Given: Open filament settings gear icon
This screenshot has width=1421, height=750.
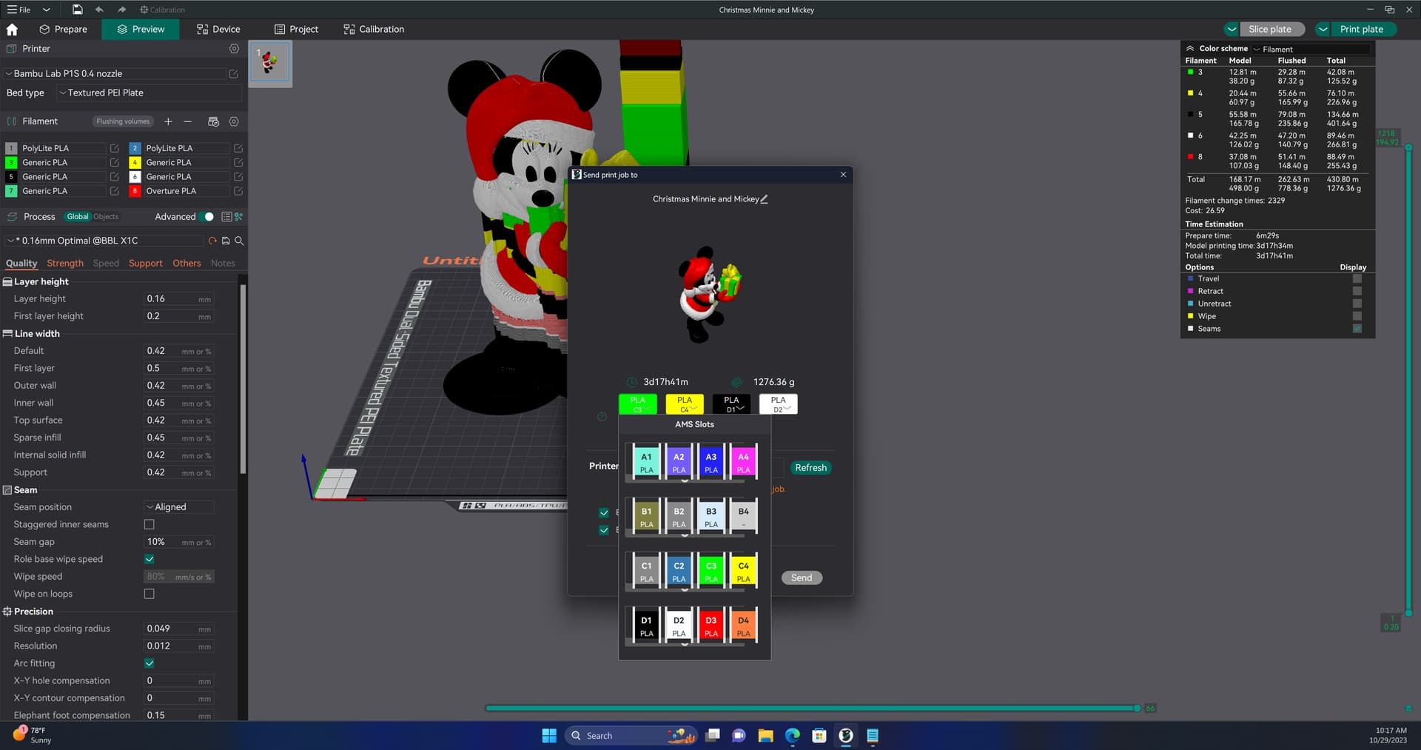Looking at the screenshot, I should click(234, 121).
